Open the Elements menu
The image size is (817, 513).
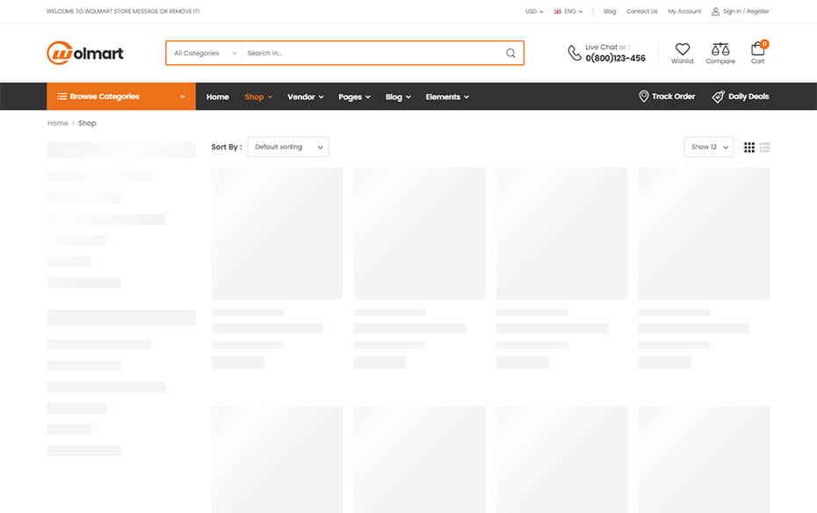click(447, 97)
